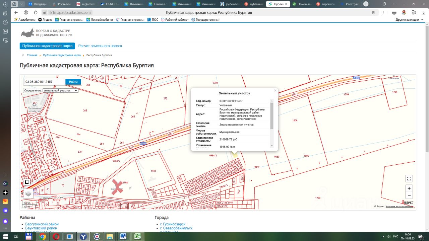Open Opera from the taskbar

pos(56,237)
